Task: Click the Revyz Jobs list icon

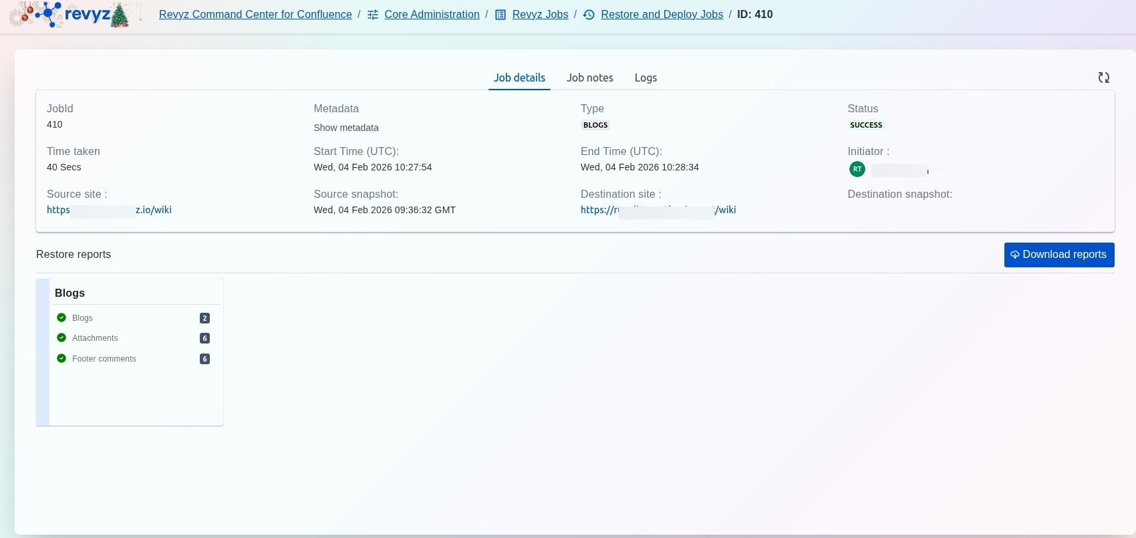Action: pos(500,15)
